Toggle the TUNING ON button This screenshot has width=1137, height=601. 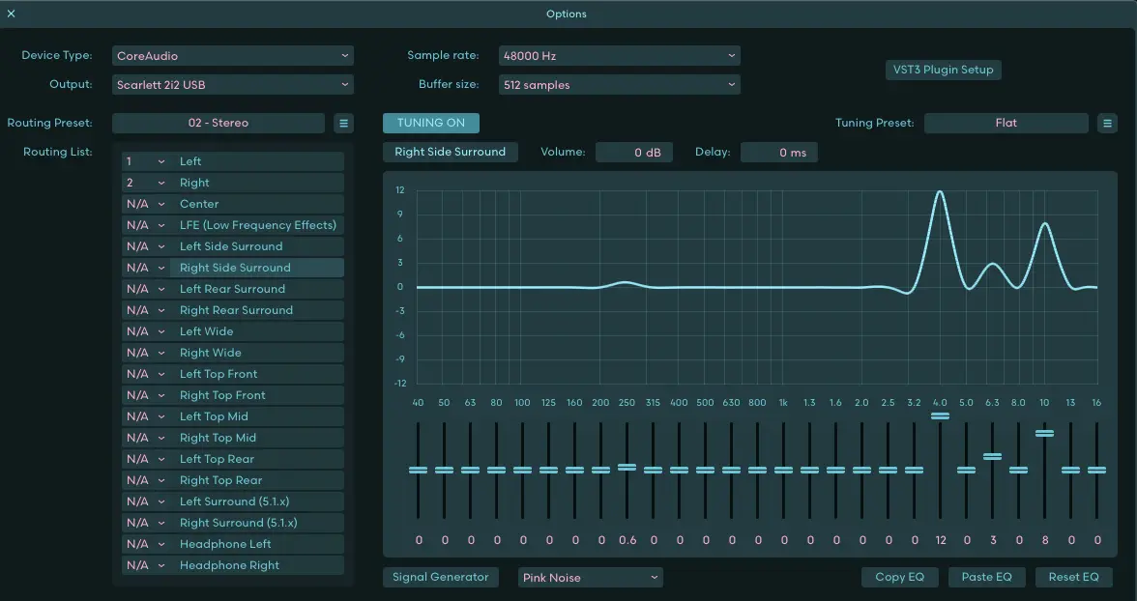tap(430, 124)
